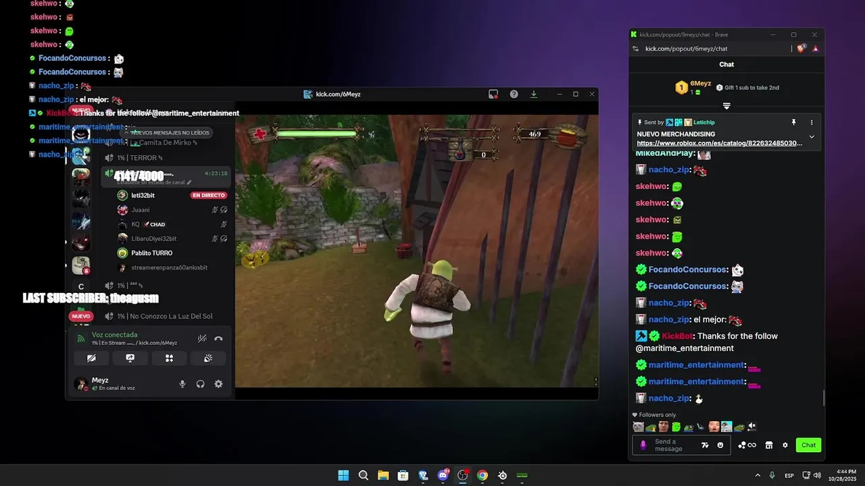Screen dimensions: 865x486
Task: Open the roblox.com catalog link in pinned message
Action: click(x=720, y=143)
